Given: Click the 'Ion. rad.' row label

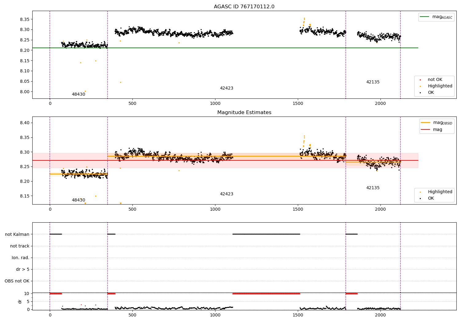Looking at the screenshot, I should pos(21,258).
